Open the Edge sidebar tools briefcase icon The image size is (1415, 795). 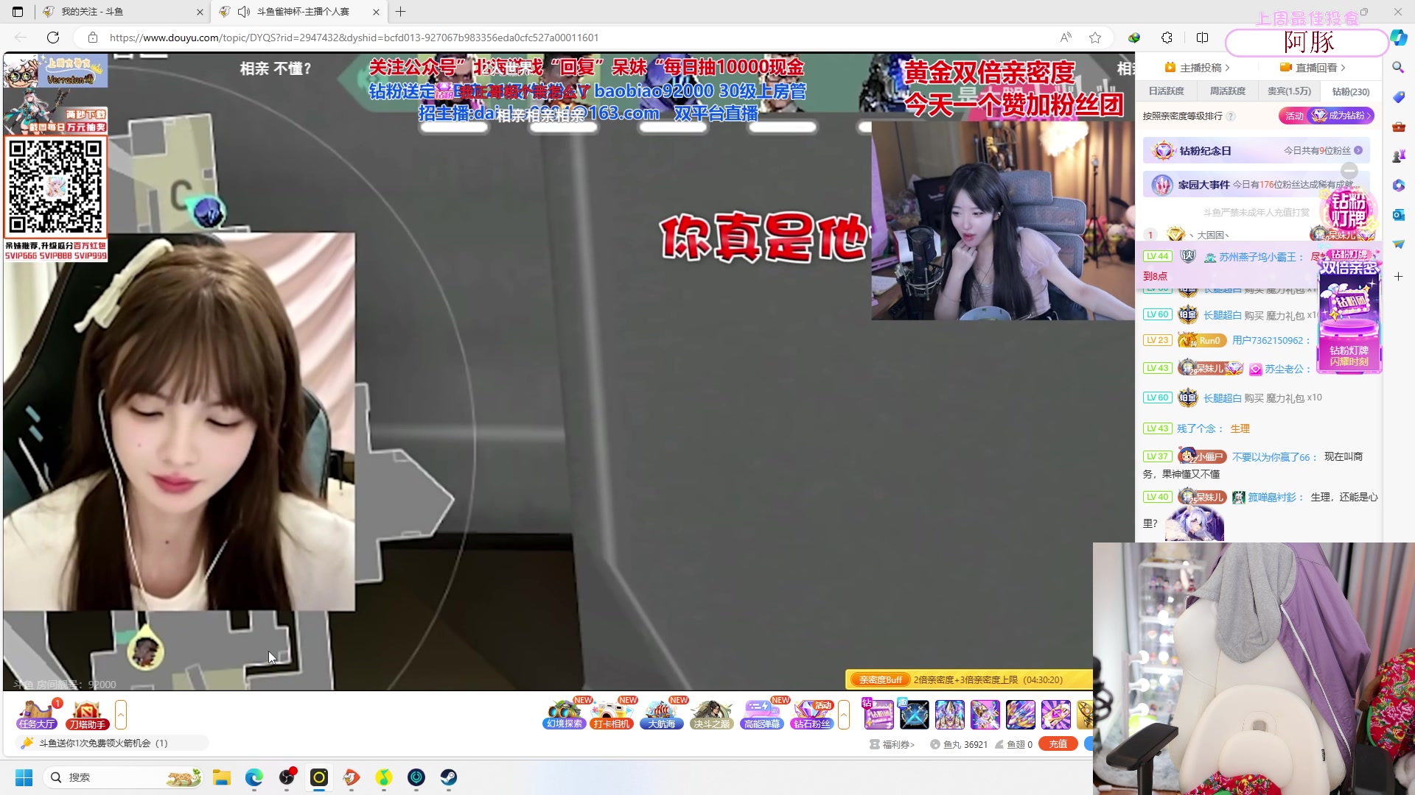(1398, 127)
